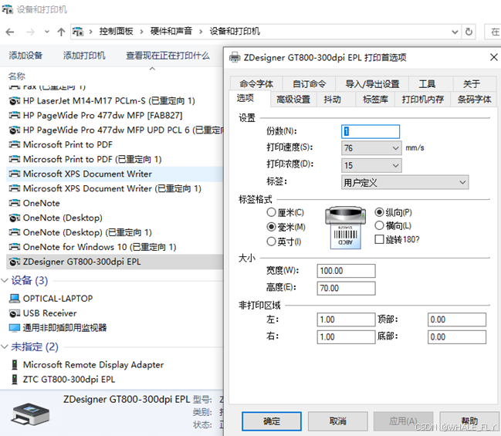Switch to the 高级设置 tab

[293, 100]
